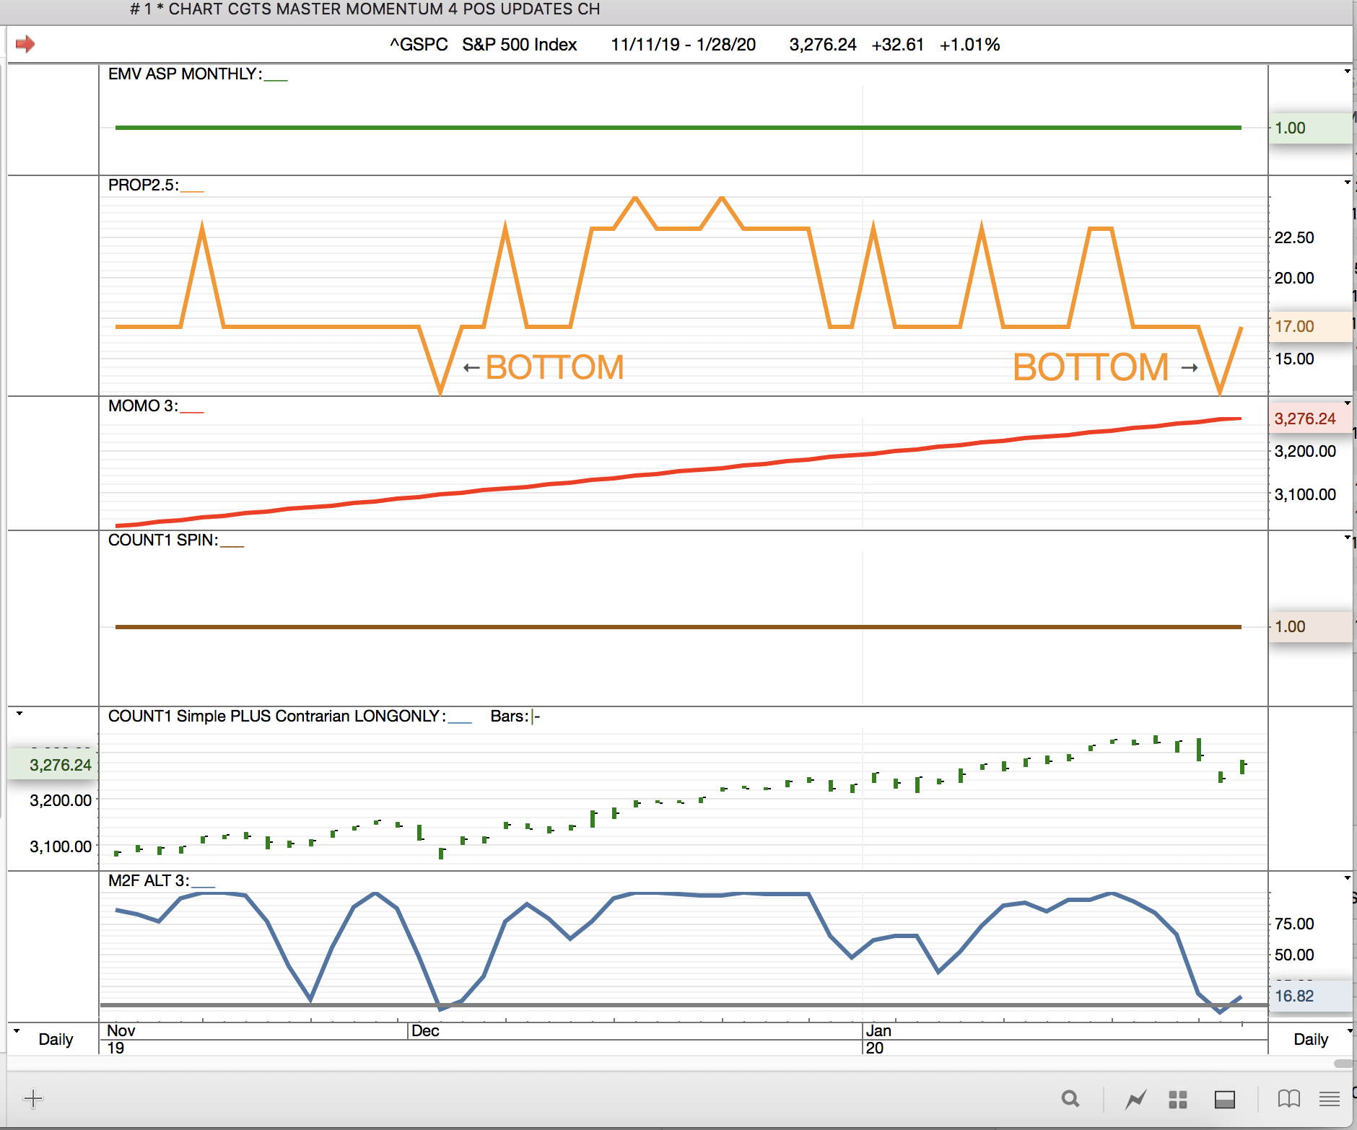This screenshot has width=1357, height=1130.
Task: Open search with the magnifying glass icon
Action: 1070,1099
